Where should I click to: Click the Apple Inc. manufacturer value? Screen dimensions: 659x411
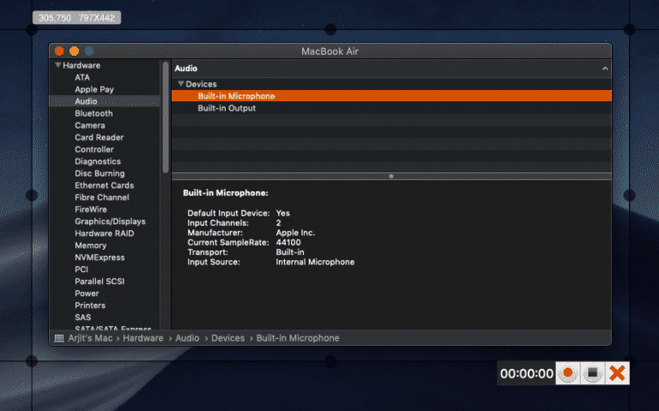(295, 233)
